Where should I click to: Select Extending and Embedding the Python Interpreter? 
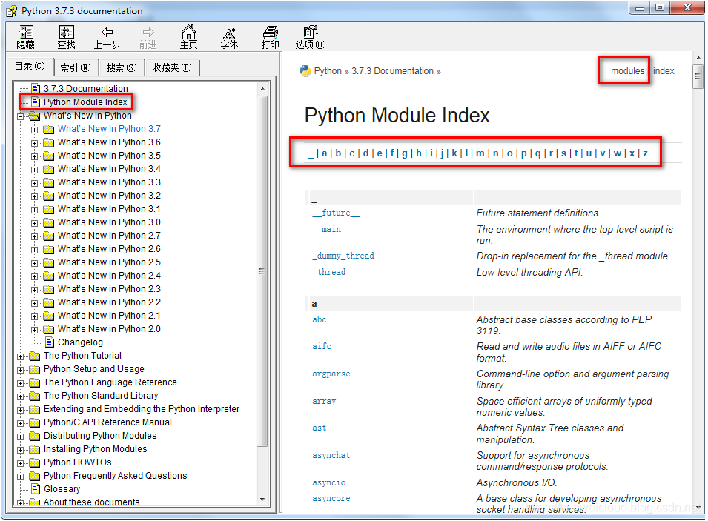tap(142, 408)
